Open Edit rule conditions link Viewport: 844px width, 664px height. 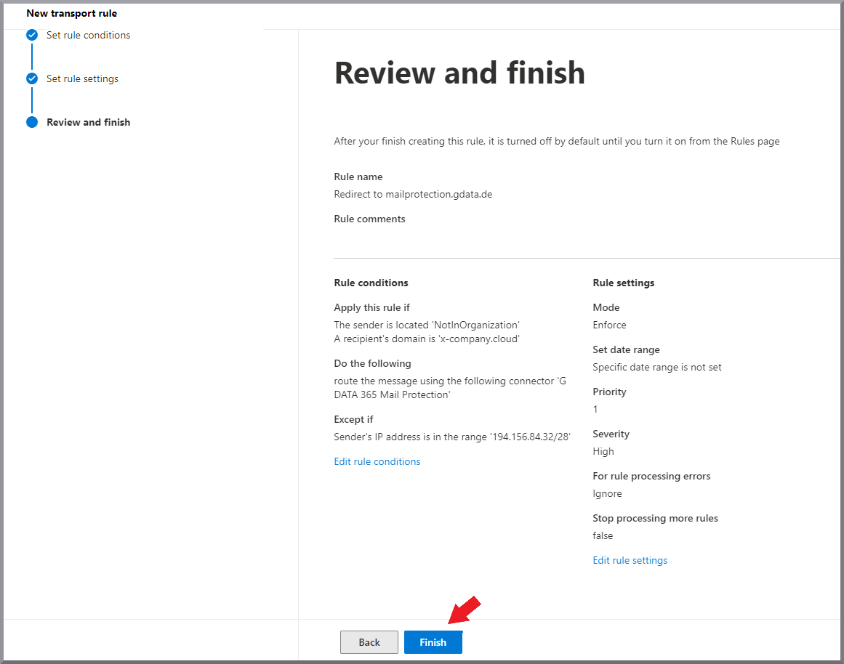377,461
